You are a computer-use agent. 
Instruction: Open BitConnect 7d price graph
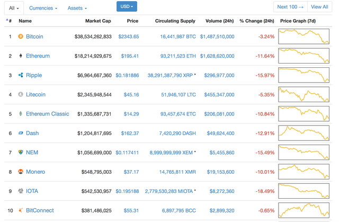(304, 210)
